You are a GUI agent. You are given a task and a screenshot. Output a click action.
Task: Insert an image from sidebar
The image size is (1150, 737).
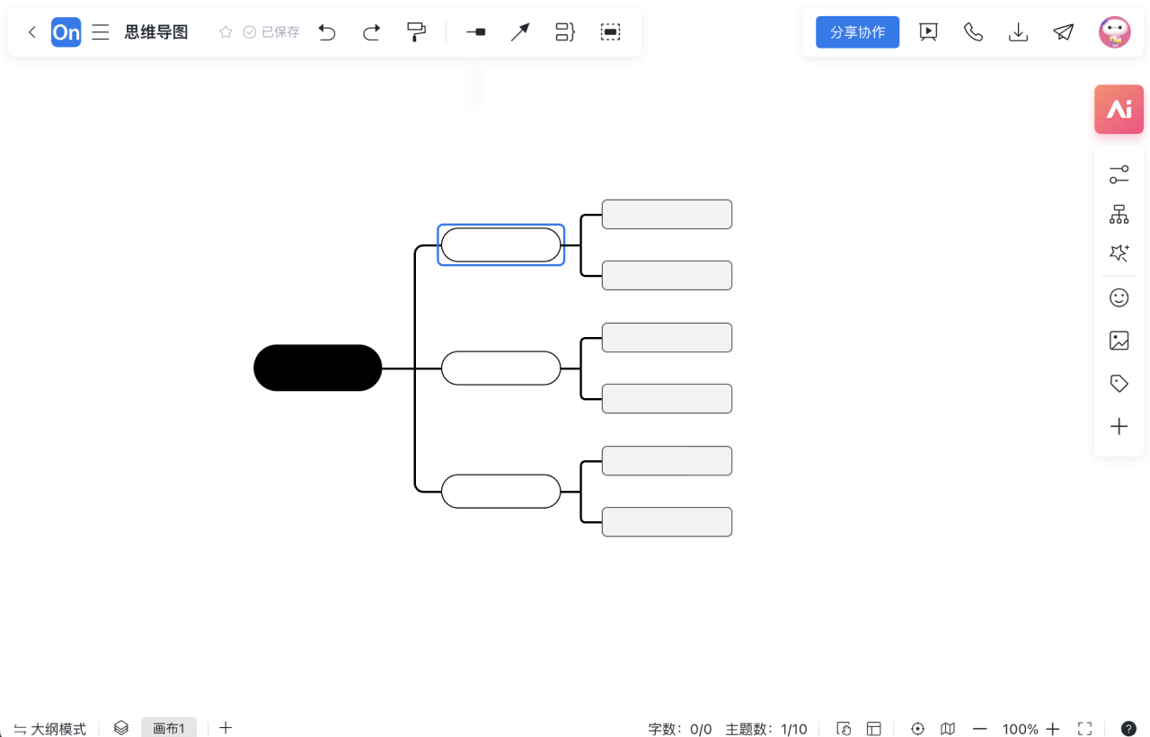[x=1119, y=341]
